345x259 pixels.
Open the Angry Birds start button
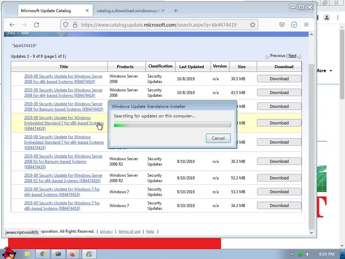pos(9,253)
